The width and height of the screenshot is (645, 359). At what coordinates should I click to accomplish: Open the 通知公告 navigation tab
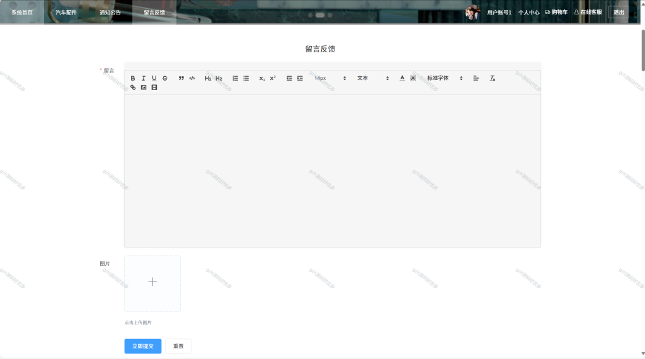point(110,13)
